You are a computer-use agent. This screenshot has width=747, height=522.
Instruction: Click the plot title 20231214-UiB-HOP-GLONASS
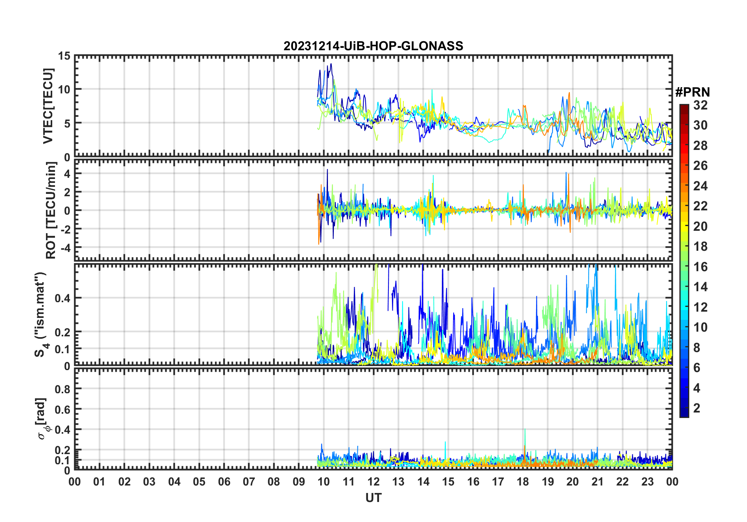(x=373, y=46)
